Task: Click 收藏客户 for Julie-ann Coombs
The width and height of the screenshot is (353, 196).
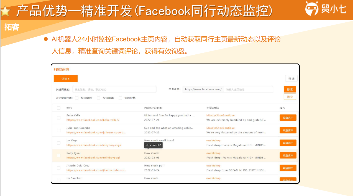Action: click(288, 130)
